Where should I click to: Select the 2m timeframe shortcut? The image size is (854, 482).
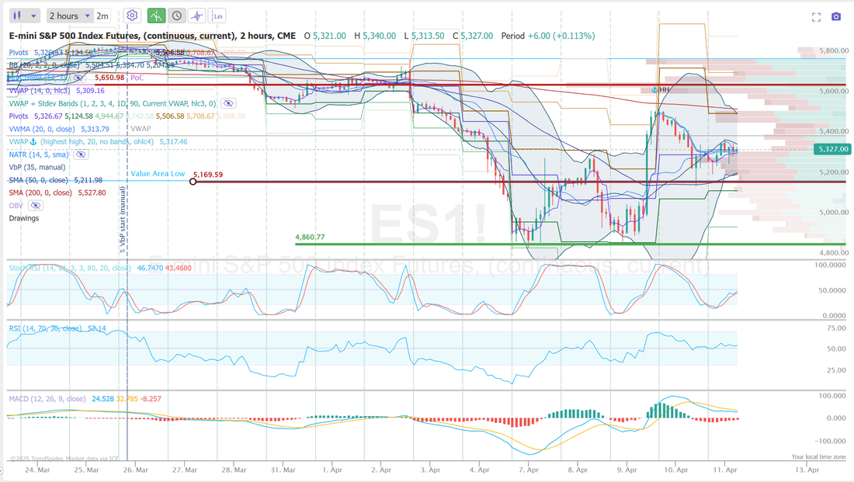(x=102, y=16)
